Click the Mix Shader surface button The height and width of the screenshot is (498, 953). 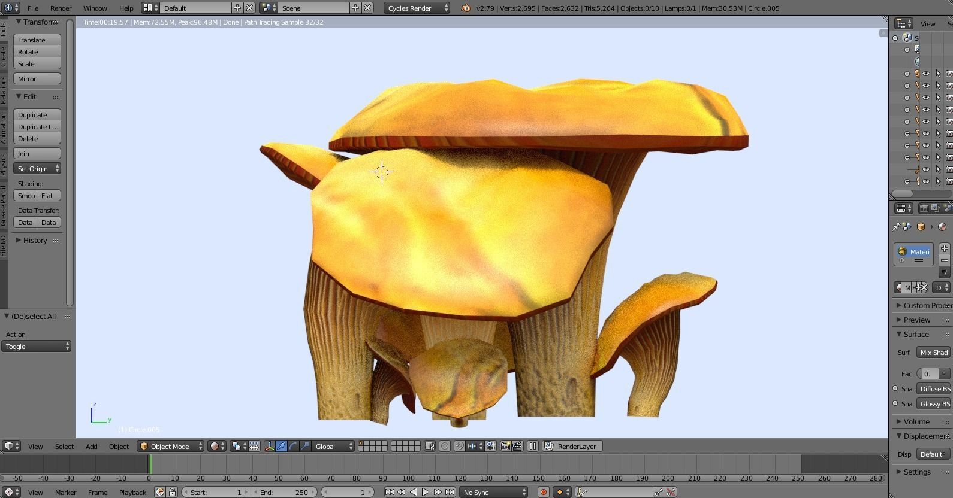click(933, 352)
